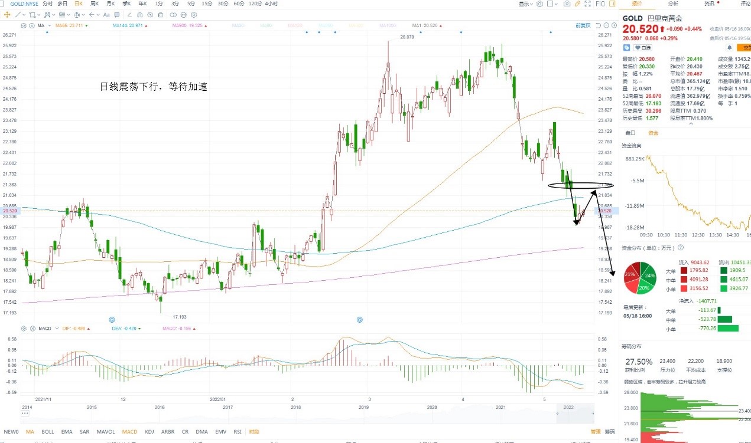
Task: Open MACD indicator settings gear
Action: (24, 328)
